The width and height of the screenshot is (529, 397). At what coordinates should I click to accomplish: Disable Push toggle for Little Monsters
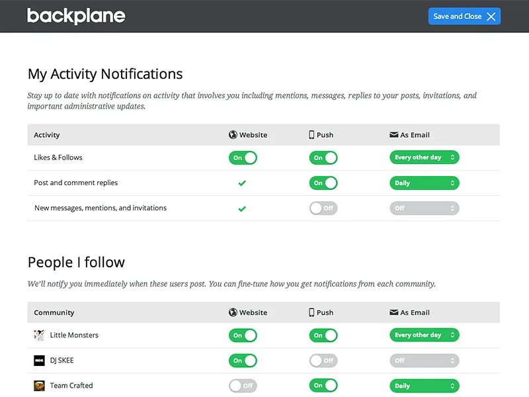coord(323,335)
